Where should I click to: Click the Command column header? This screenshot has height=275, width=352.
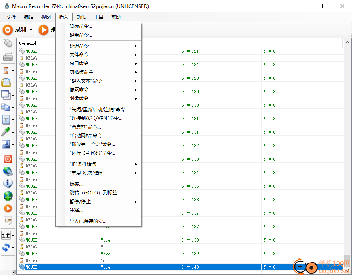27,43
